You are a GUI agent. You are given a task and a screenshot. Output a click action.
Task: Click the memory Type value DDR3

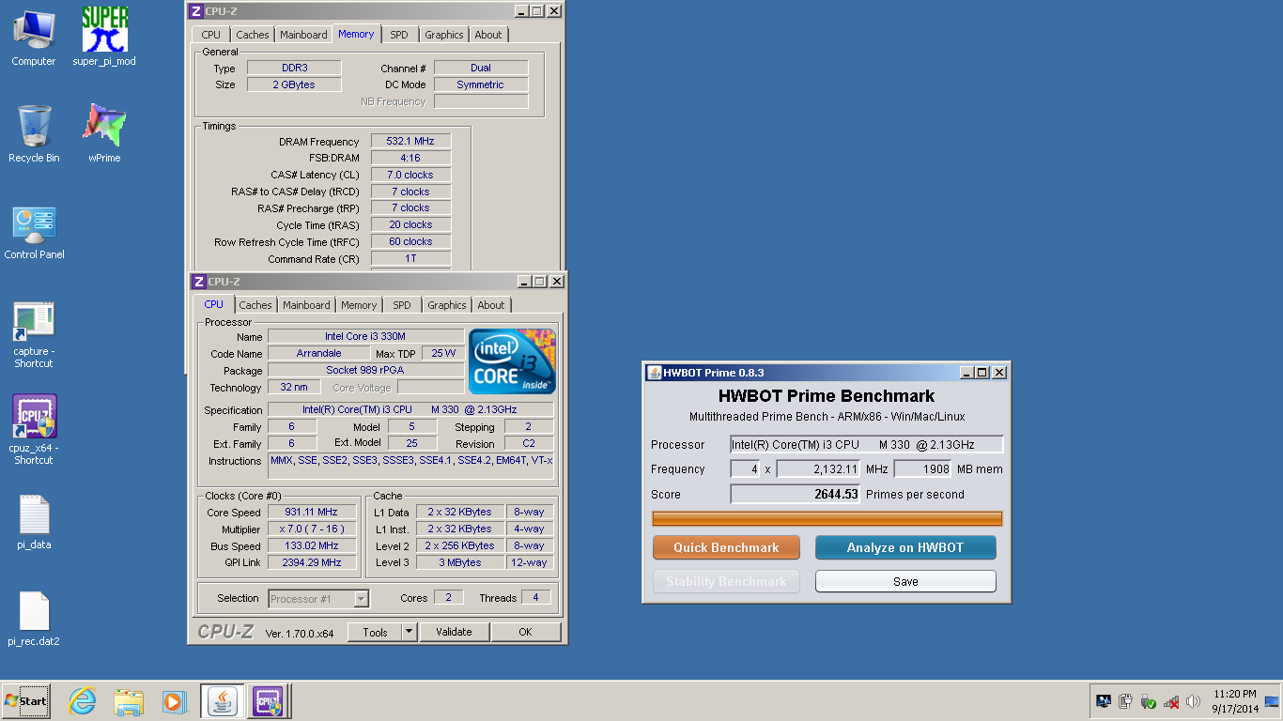(294, 68)
